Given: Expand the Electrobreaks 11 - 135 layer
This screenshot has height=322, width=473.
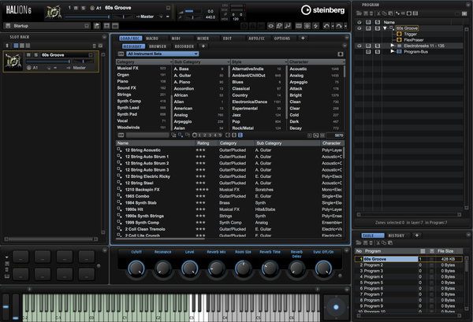Looking at the screenshot, I should coord(393,46).
